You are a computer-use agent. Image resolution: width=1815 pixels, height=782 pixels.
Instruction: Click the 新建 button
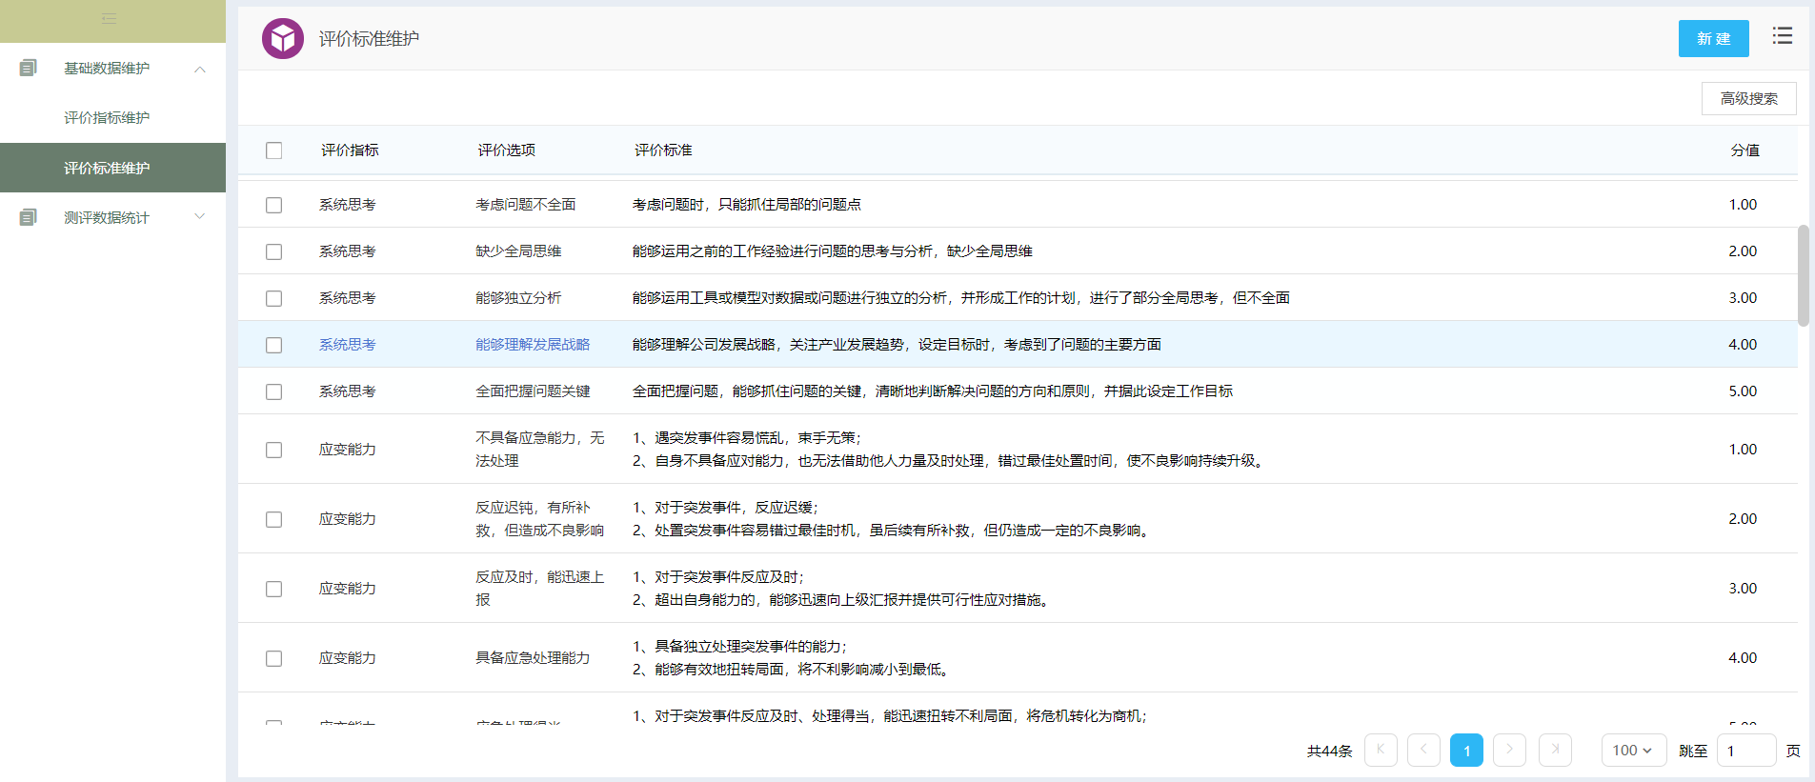[x=1713, y=38]
